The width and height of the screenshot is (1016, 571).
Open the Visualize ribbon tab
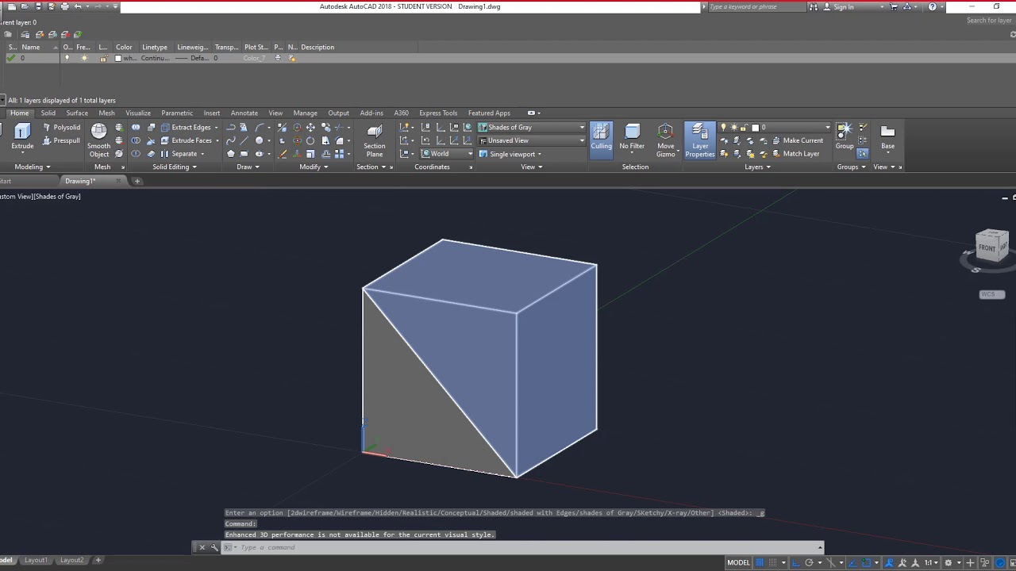pyautogui.click(x=138, y=113)
